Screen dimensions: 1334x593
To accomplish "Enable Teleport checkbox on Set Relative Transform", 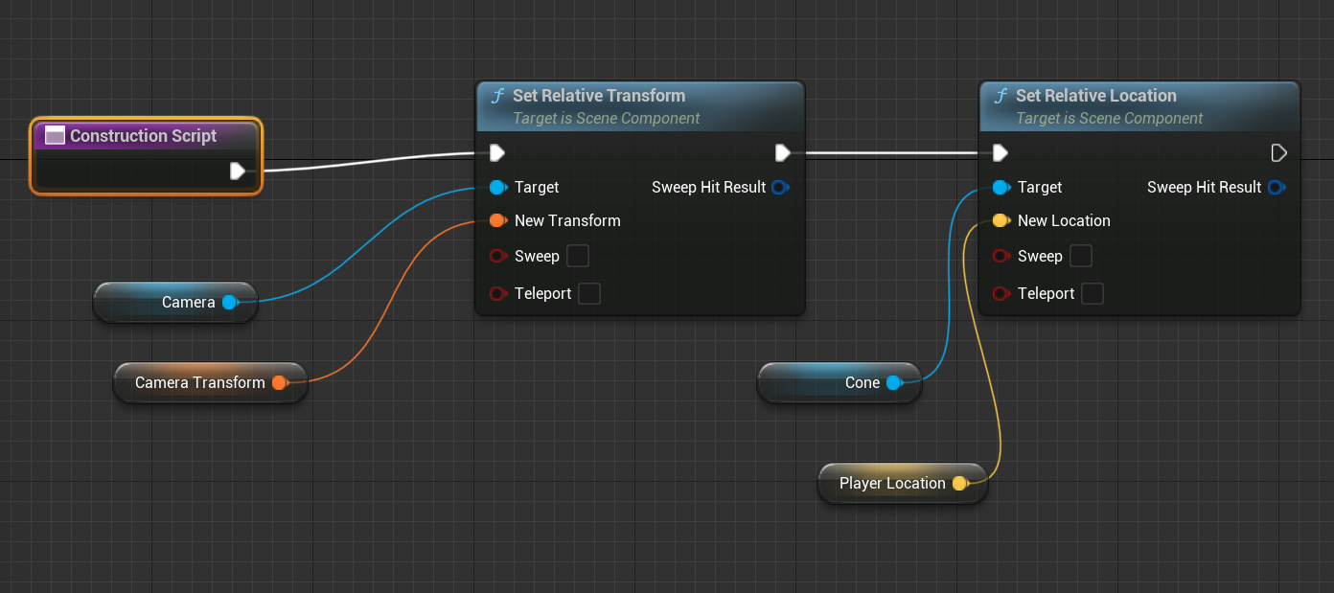I will (589, 293).
